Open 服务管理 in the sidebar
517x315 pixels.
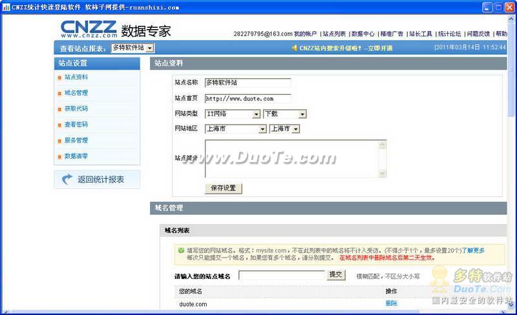(76, 140)
